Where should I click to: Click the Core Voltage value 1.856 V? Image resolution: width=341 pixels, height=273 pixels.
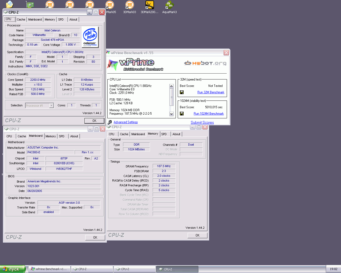(x=71, y=45)
